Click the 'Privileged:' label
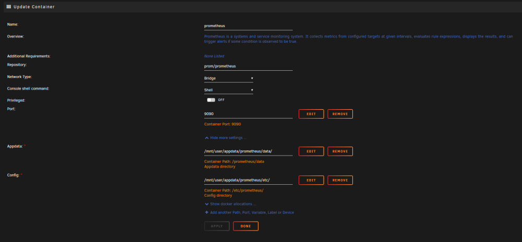The image size is (522, 242). 16,100
